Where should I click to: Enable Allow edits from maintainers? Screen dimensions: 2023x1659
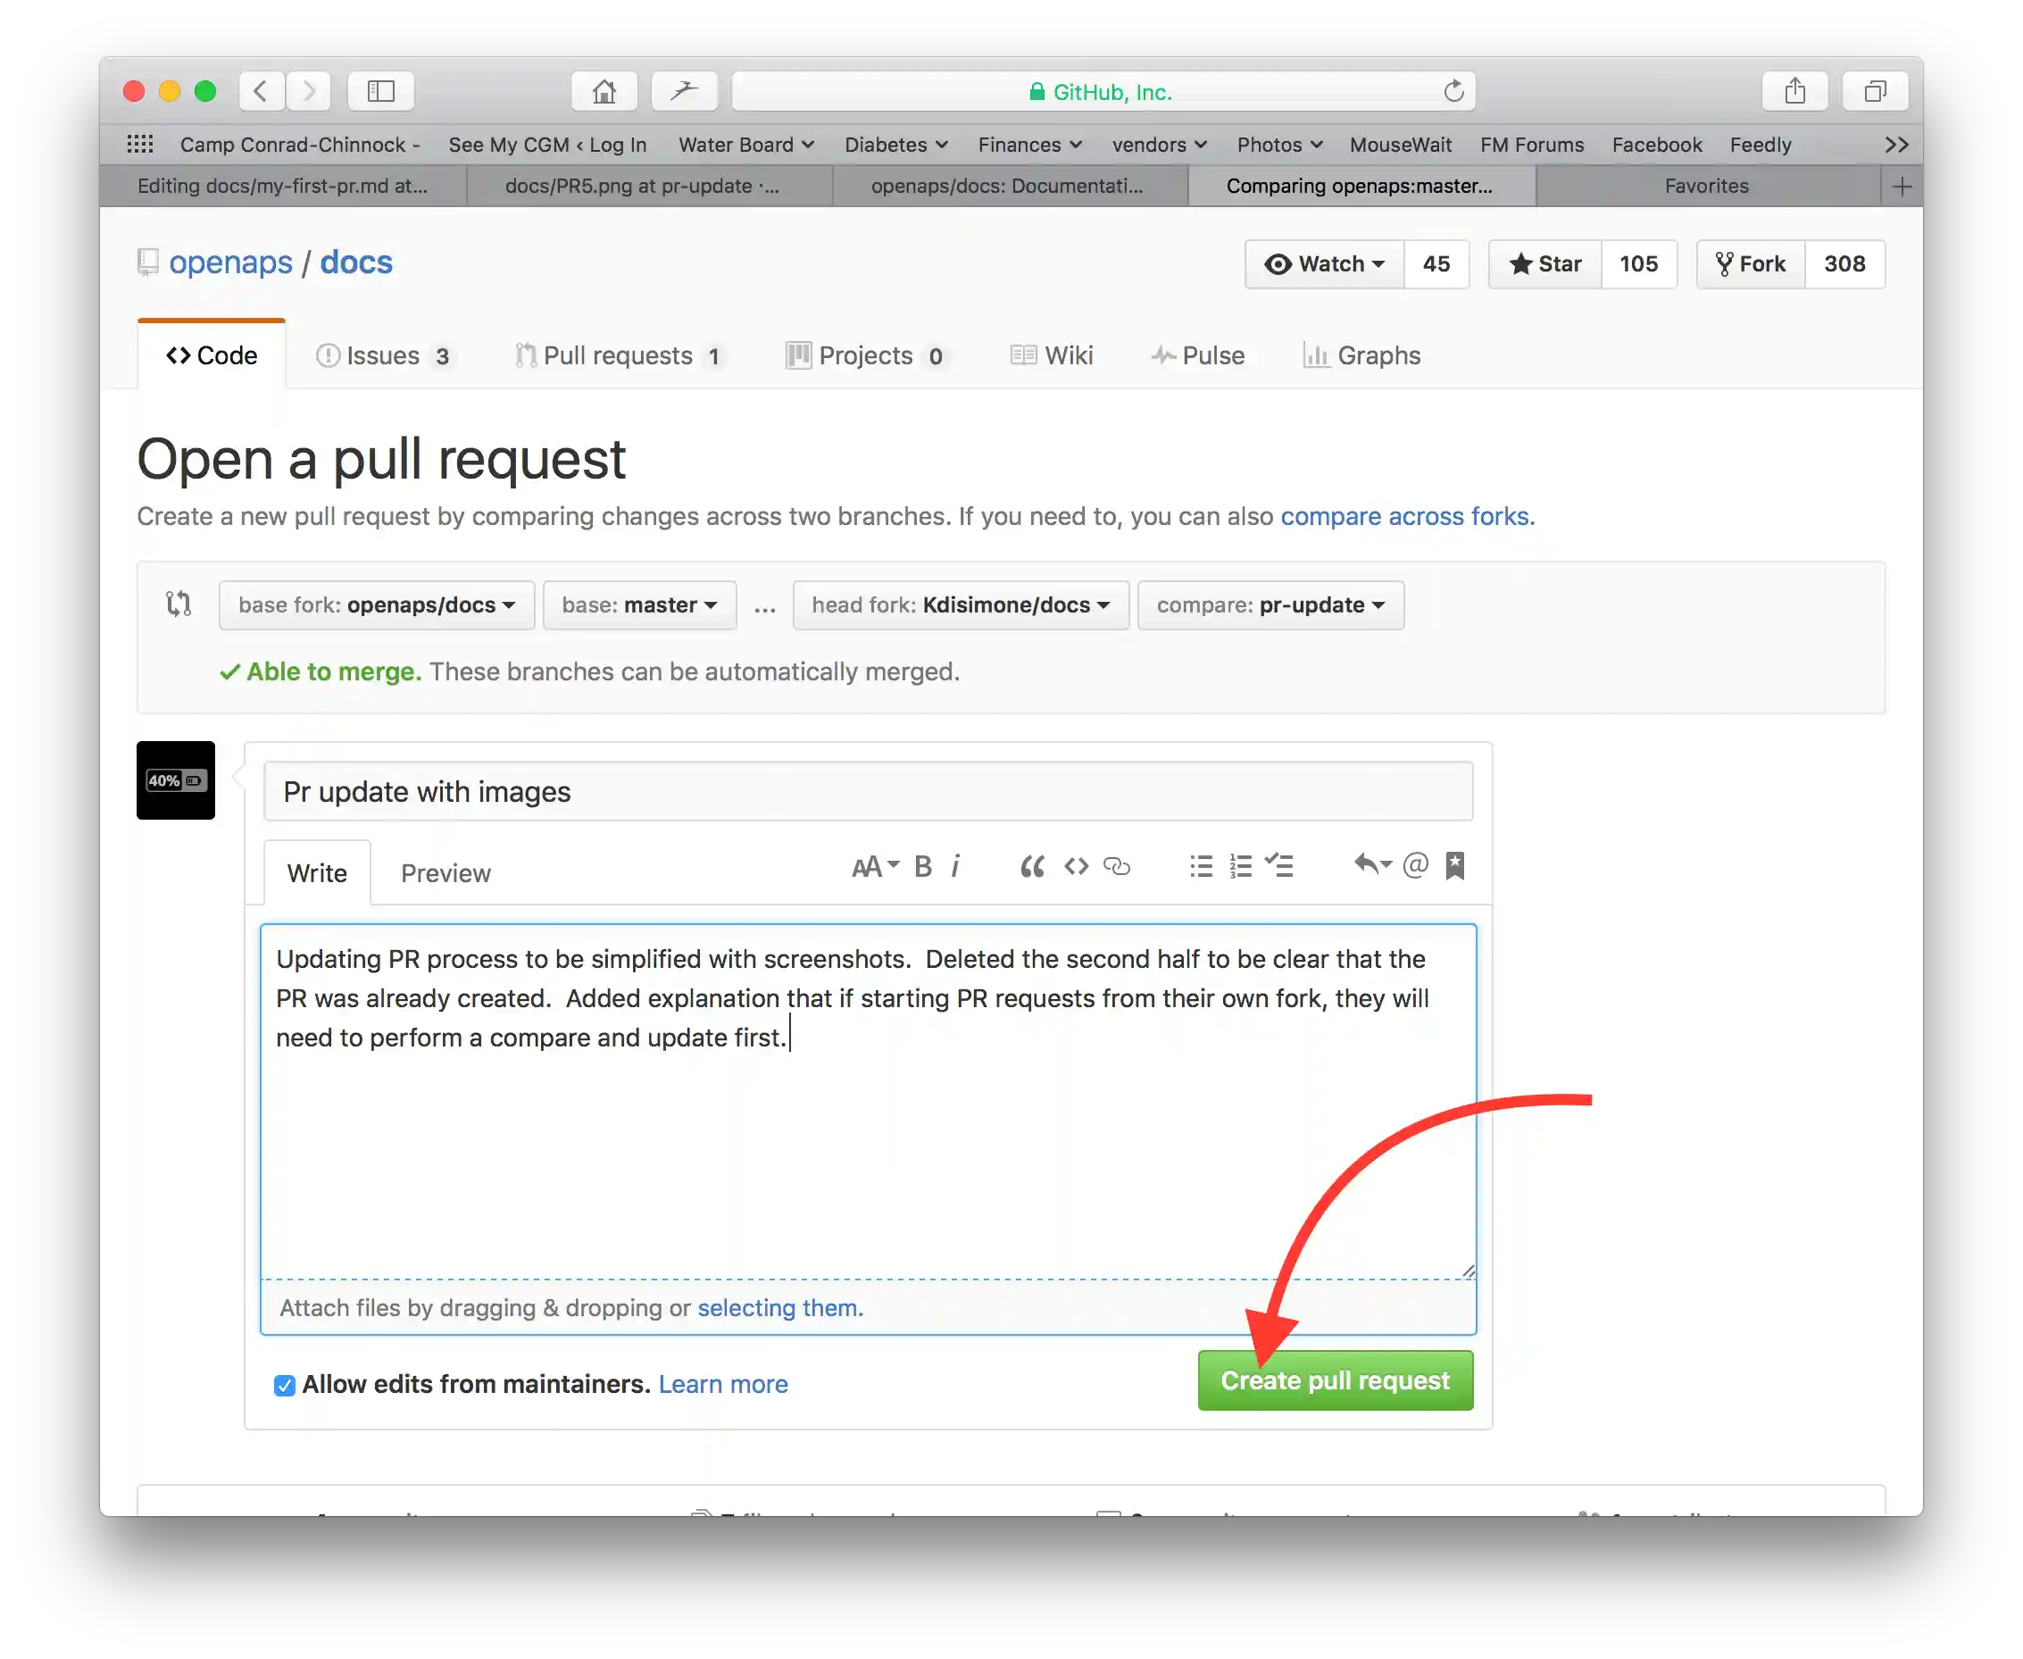284,1385
